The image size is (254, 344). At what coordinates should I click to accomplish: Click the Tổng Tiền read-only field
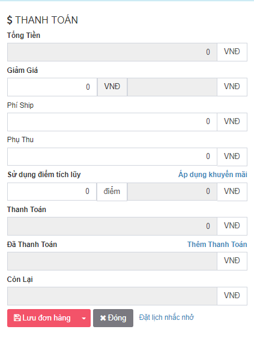coord(112,52)
